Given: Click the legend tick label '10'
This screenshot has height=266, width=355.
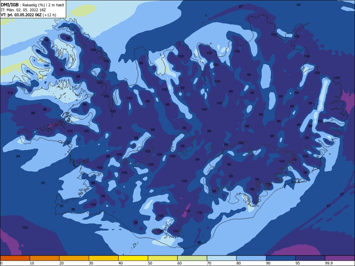Looking at the screenshot, I should [x=32, y=263].
